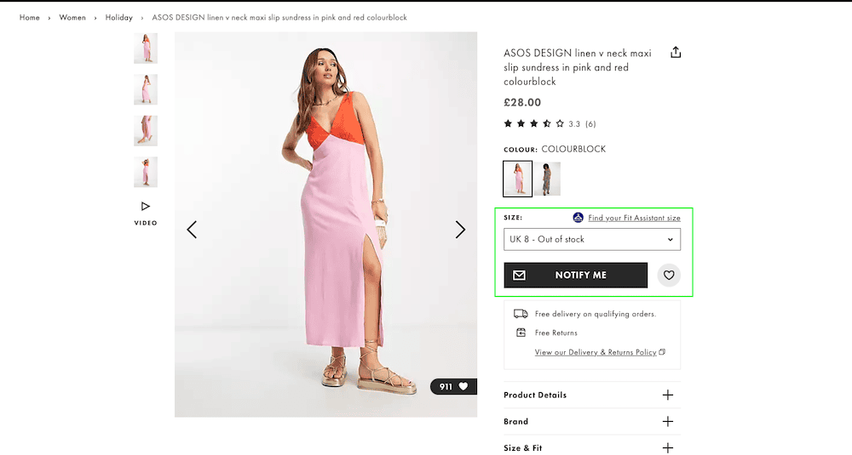Click the open-in-new-window icon by Delivery Policy
The width and height of the screenshot is (852, 455).
tap(662, 352)
